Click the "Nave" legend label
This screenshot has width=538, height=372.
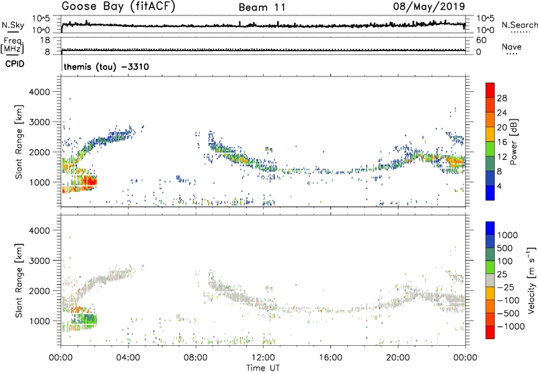512,46
